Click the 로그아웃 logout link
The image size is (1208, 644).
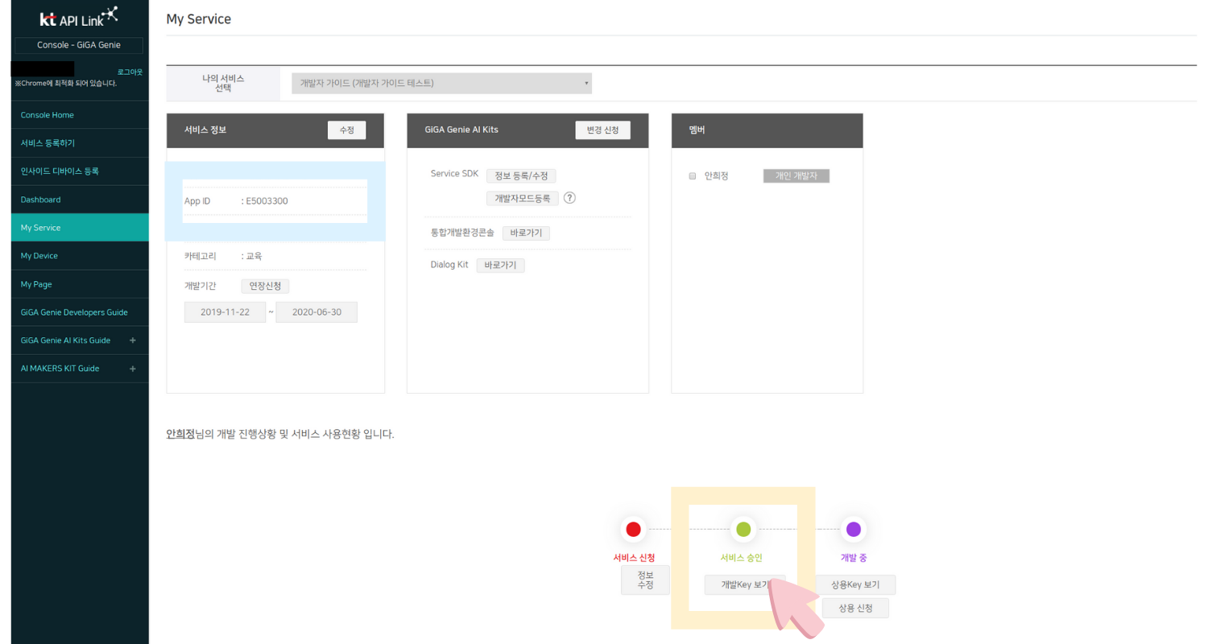click(130, 72)
